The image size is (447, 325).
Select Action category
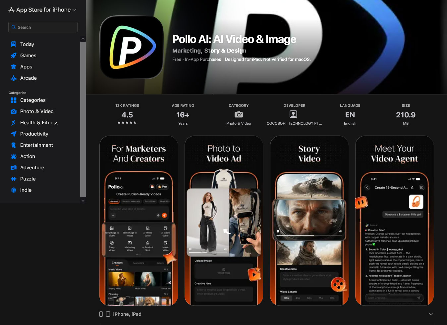tap(28, 156)
